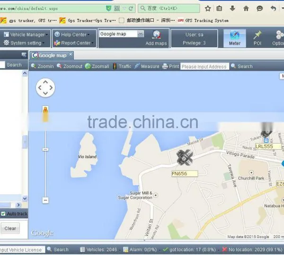The height and width of the screenshot is (255, 284).
Task: Click the FN656 vehicle label
Action: pos(185,174)
